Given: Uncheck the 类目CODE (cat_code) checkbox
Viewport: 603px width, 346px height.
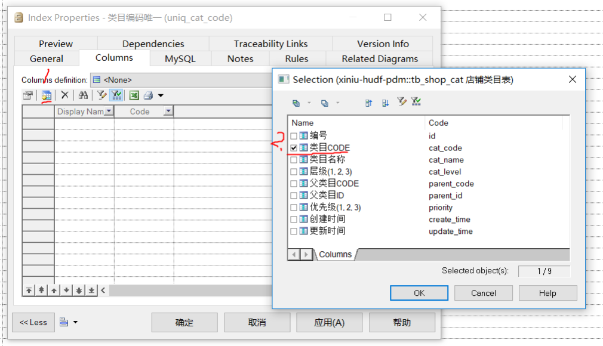Looking at the screenshot, I should click(x=294, y=148).
